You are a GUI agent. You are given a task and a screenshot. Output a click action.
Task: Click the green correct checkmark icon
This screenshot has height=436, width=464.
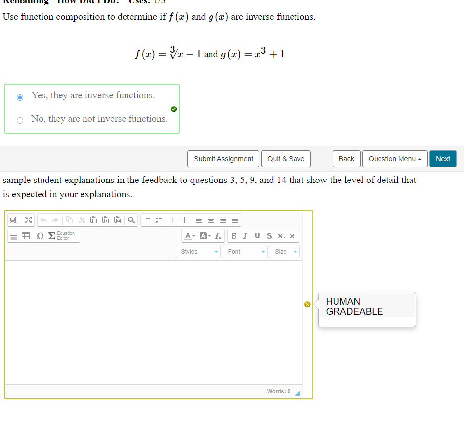coord(174,109)
